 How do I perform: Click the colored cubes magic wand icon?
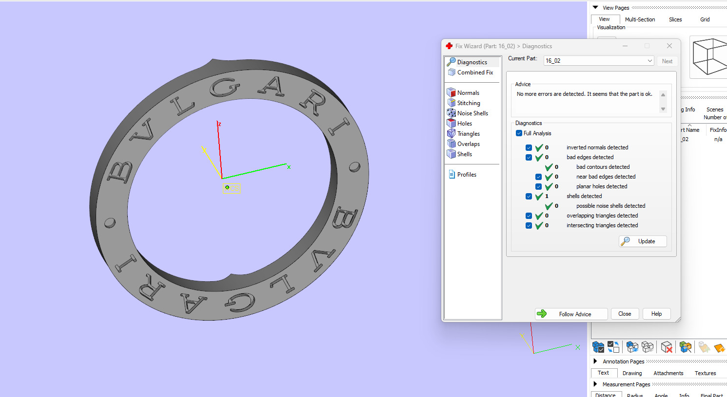(x=686, y=347)
